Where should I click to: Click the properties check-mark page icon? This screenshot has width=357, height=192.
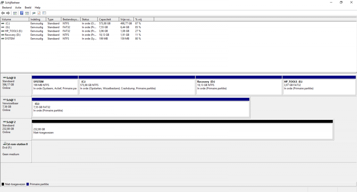pos(39,13)
